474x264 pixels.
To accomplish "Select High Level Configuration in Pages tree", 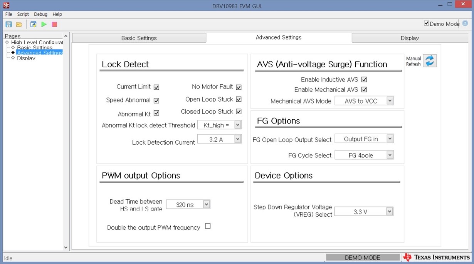I will [37, 42].
